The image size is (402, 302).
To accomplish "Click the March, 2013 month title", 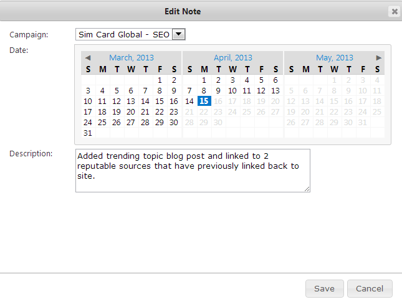I will [130, 58].
